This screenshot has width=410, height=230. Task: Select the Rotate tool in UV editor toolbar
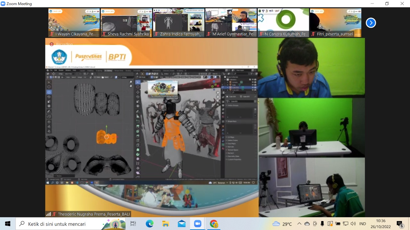click(x=49, y=97)
